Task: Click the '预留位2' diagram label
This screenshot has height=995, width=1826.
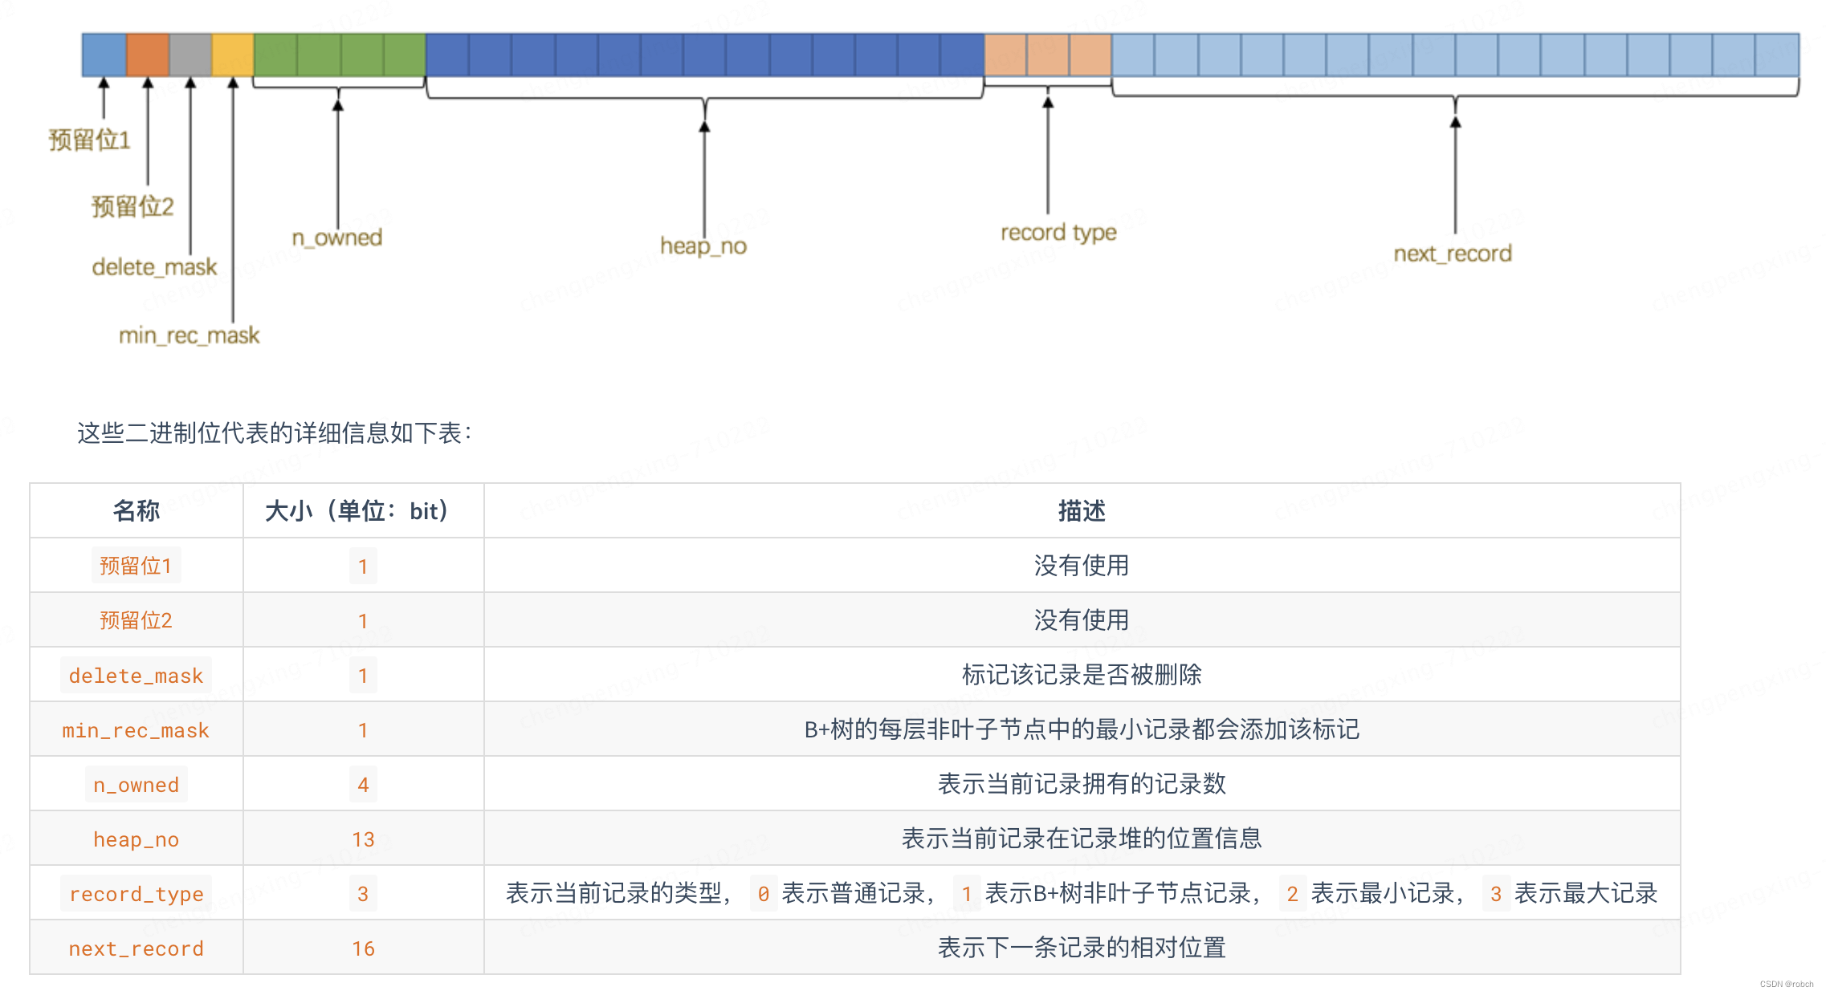Action: (132, 206)
